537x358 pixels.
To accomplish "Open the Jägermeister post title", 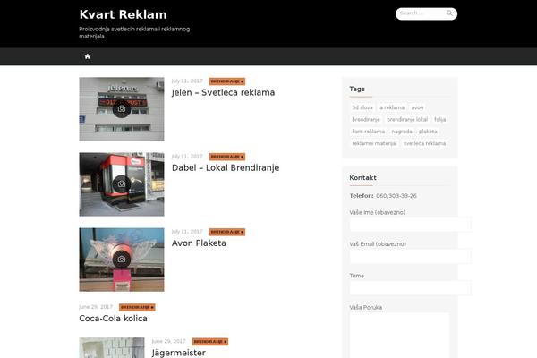I will point(178,353).
